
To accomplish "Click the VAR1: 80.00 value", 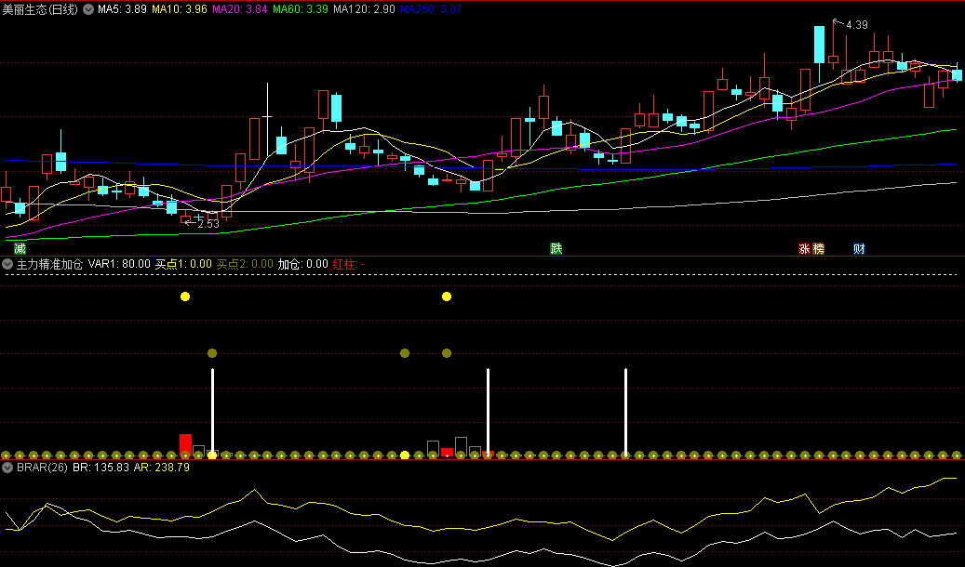I will 119,264.
